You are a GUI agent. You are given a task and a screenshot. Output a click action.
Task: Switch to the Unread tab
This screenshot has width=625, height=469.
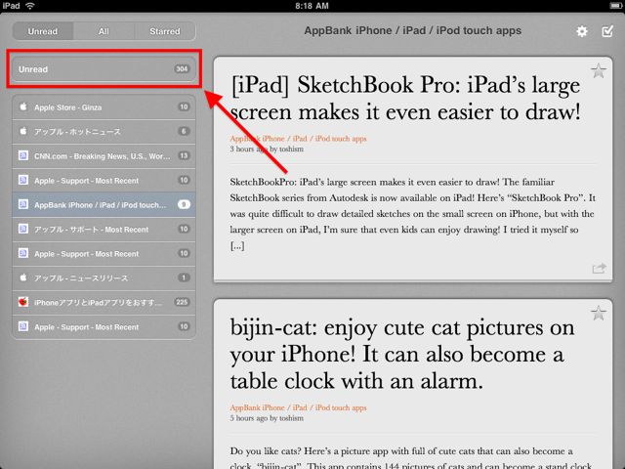click(x=43, y=31)
